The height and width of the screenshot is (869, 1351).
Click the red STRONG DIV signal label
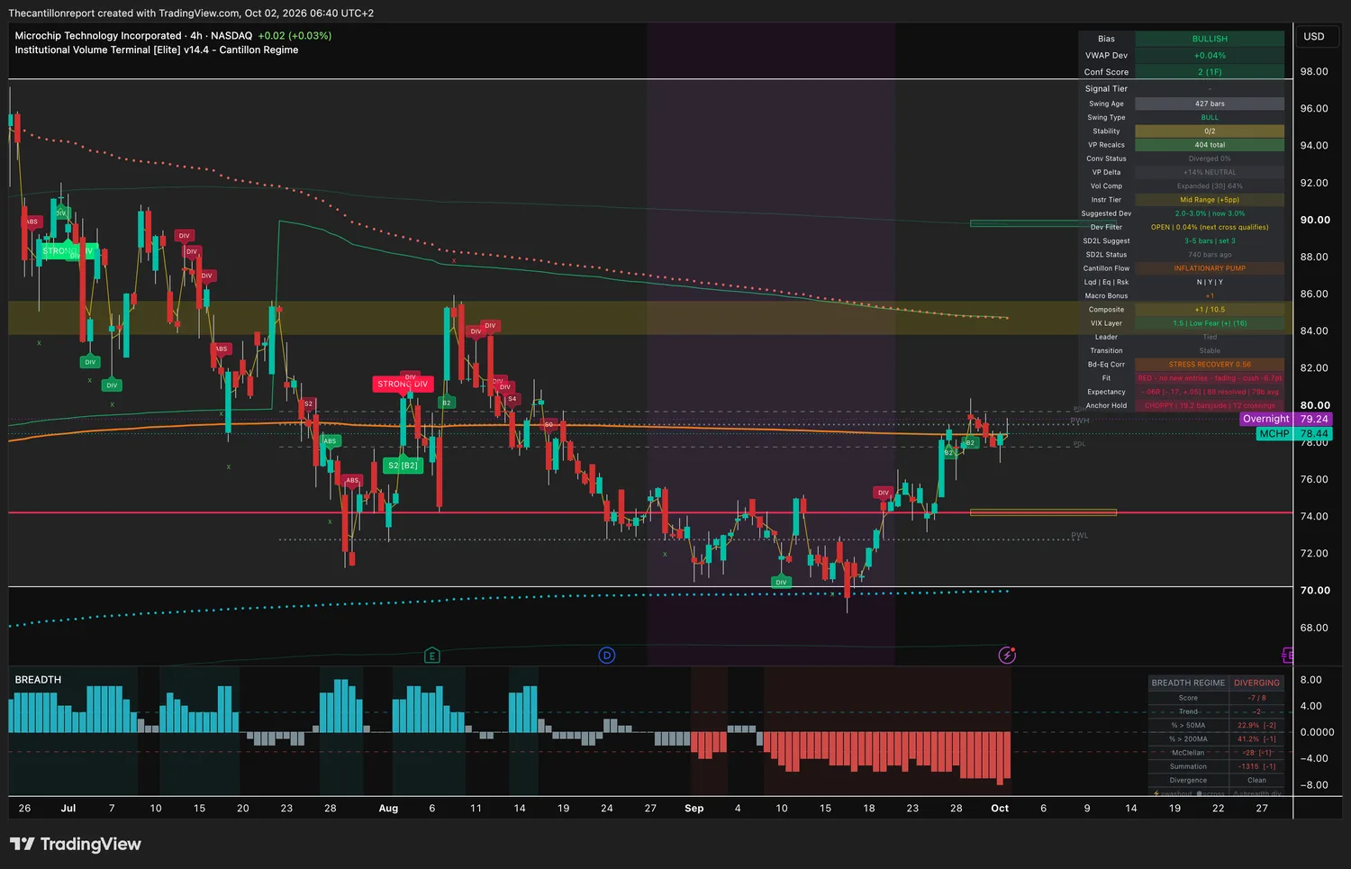pyautogui.click(x=403, y=384)
